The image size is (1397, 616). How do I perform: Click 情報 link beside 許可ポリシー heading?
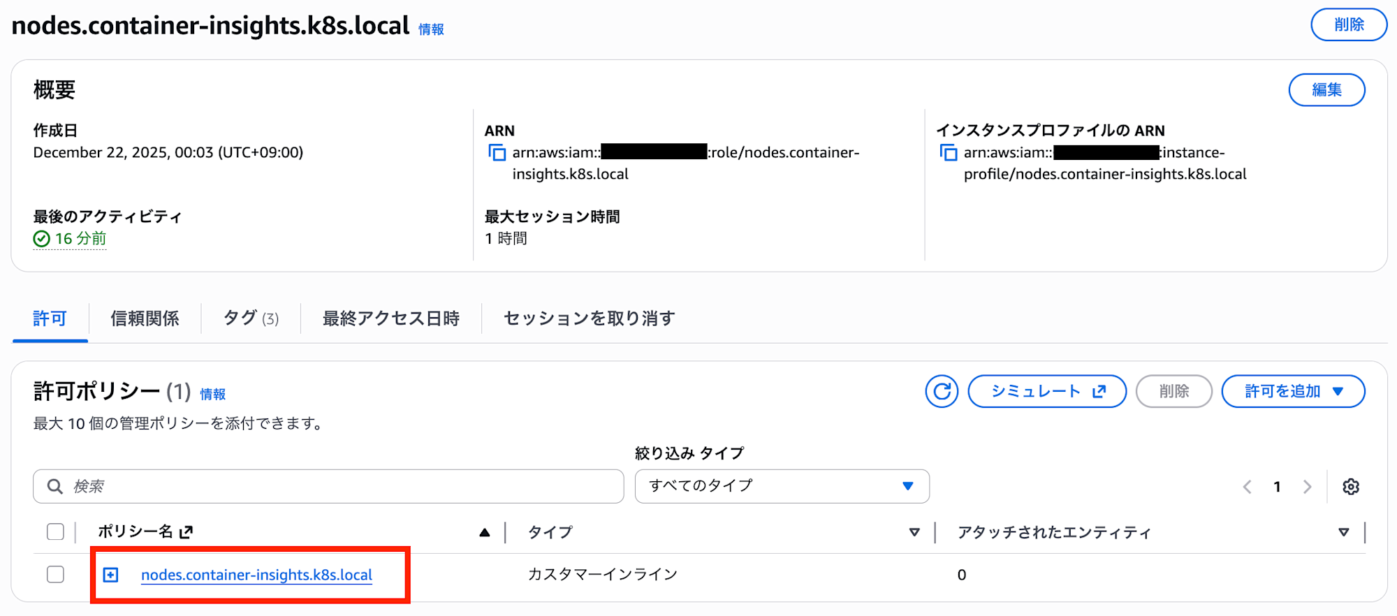tap(213, 395)
